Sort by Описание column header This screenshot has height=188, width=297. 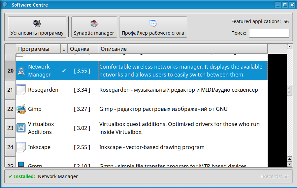[183, 49]
